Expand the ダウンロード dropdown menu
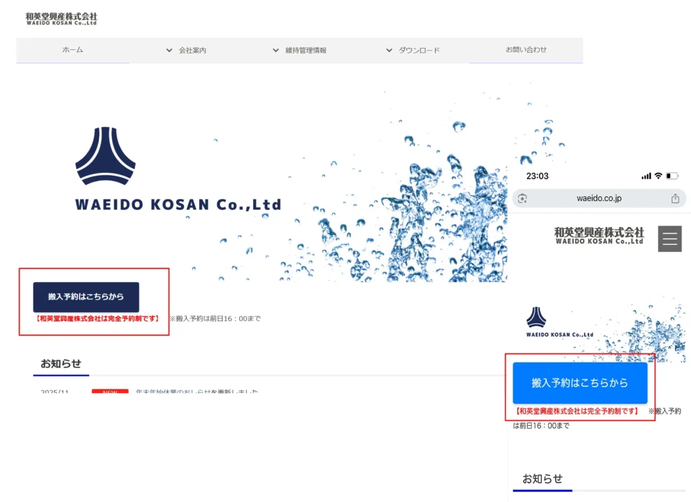Image resolution: width=691 pixels, height=502 pixels. (412, 51)
